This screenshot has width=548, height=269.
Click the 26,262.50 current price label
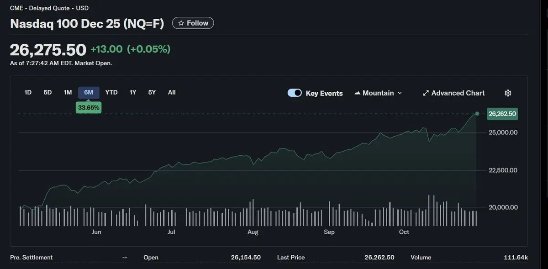pyautogui.click(x=502, y=114)
